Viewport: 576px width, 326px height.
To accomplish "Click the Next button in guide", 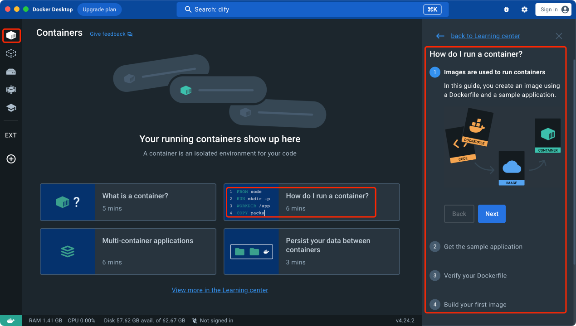I will point(492,214).
